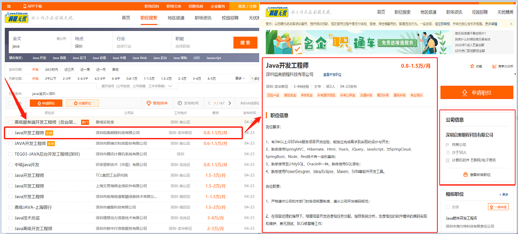This screenshot has height=234, width=518.
Task: Open the 行业 selector (选择行业)
Action: click(x=142, y=42)
